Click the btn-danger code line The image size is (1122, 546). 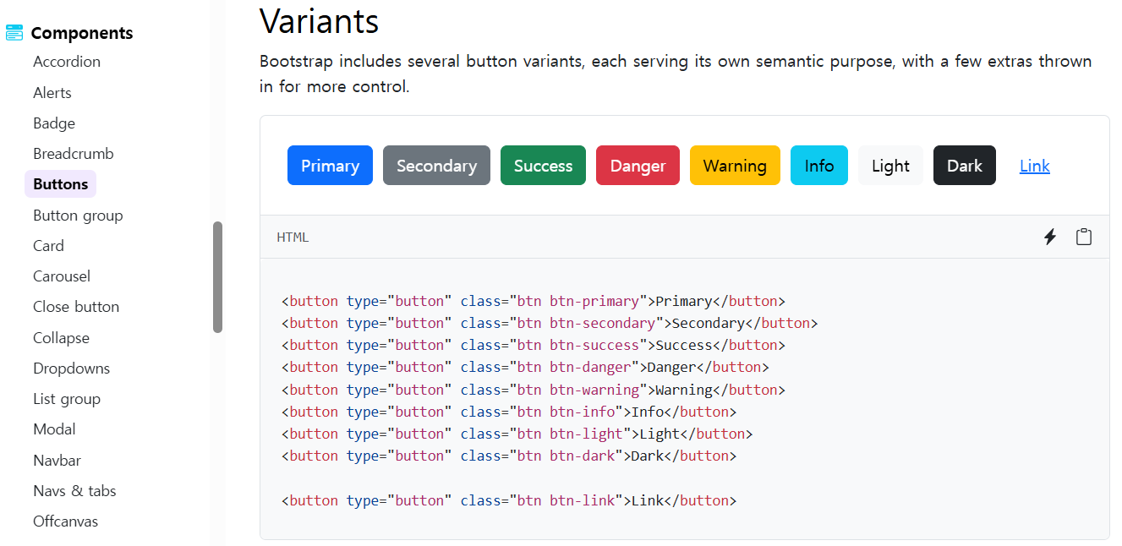525,367
